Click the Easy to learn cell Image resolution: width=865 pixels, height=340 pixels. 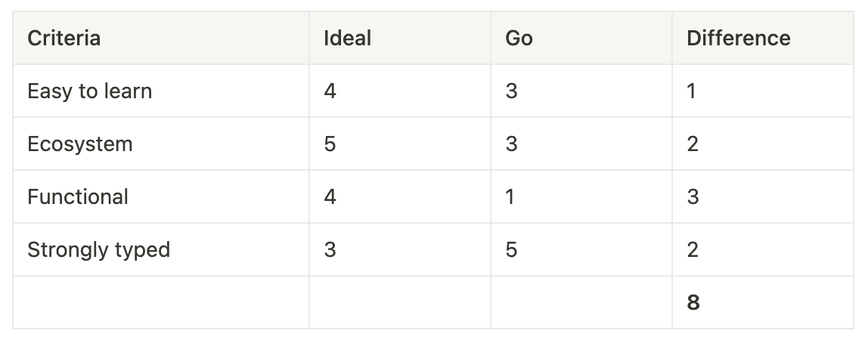click(160, 91)
